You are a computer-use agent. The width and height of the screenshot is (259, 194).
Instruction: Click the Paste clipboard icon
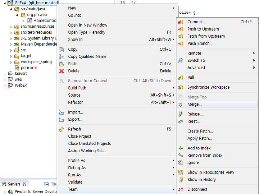tap(61, 64)
